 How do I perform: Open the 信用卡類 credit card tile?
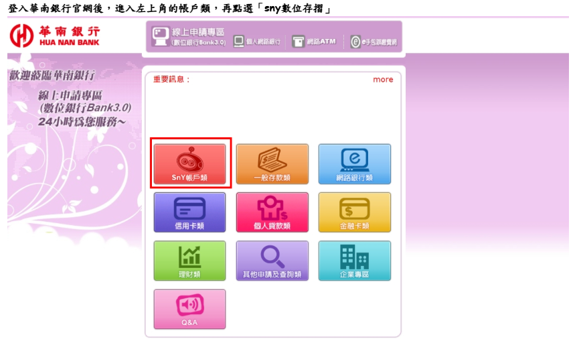[x=189, y=212]
